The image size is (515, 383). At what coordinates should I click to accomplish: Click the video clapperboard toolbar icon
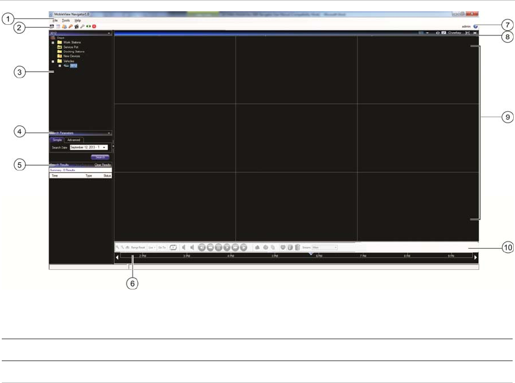(76, 26)
